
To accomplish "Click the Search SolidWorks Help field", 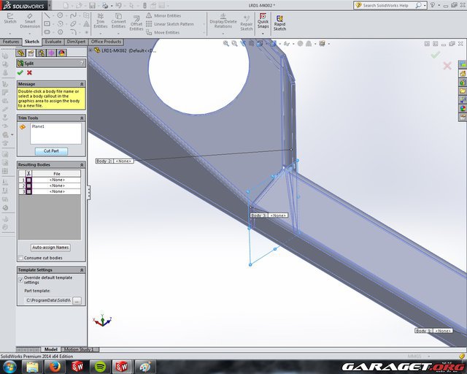I will tap(394, 5).
